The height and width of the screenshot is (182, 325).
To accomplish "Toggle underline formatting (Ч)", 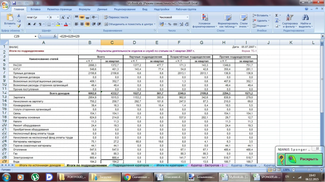I will [x=40, y=24].
